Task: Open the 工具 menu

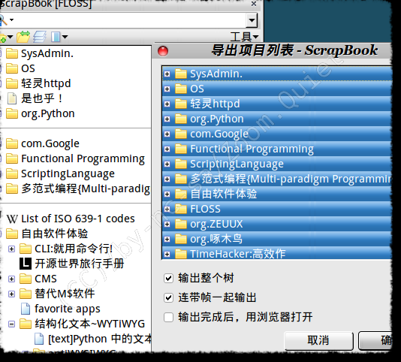Action: tap(244, 37)
